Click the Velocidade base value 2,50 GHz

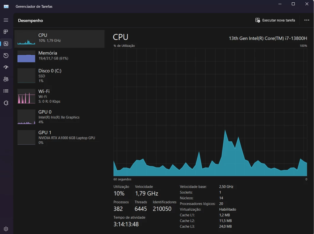click(x=226, y=187)
